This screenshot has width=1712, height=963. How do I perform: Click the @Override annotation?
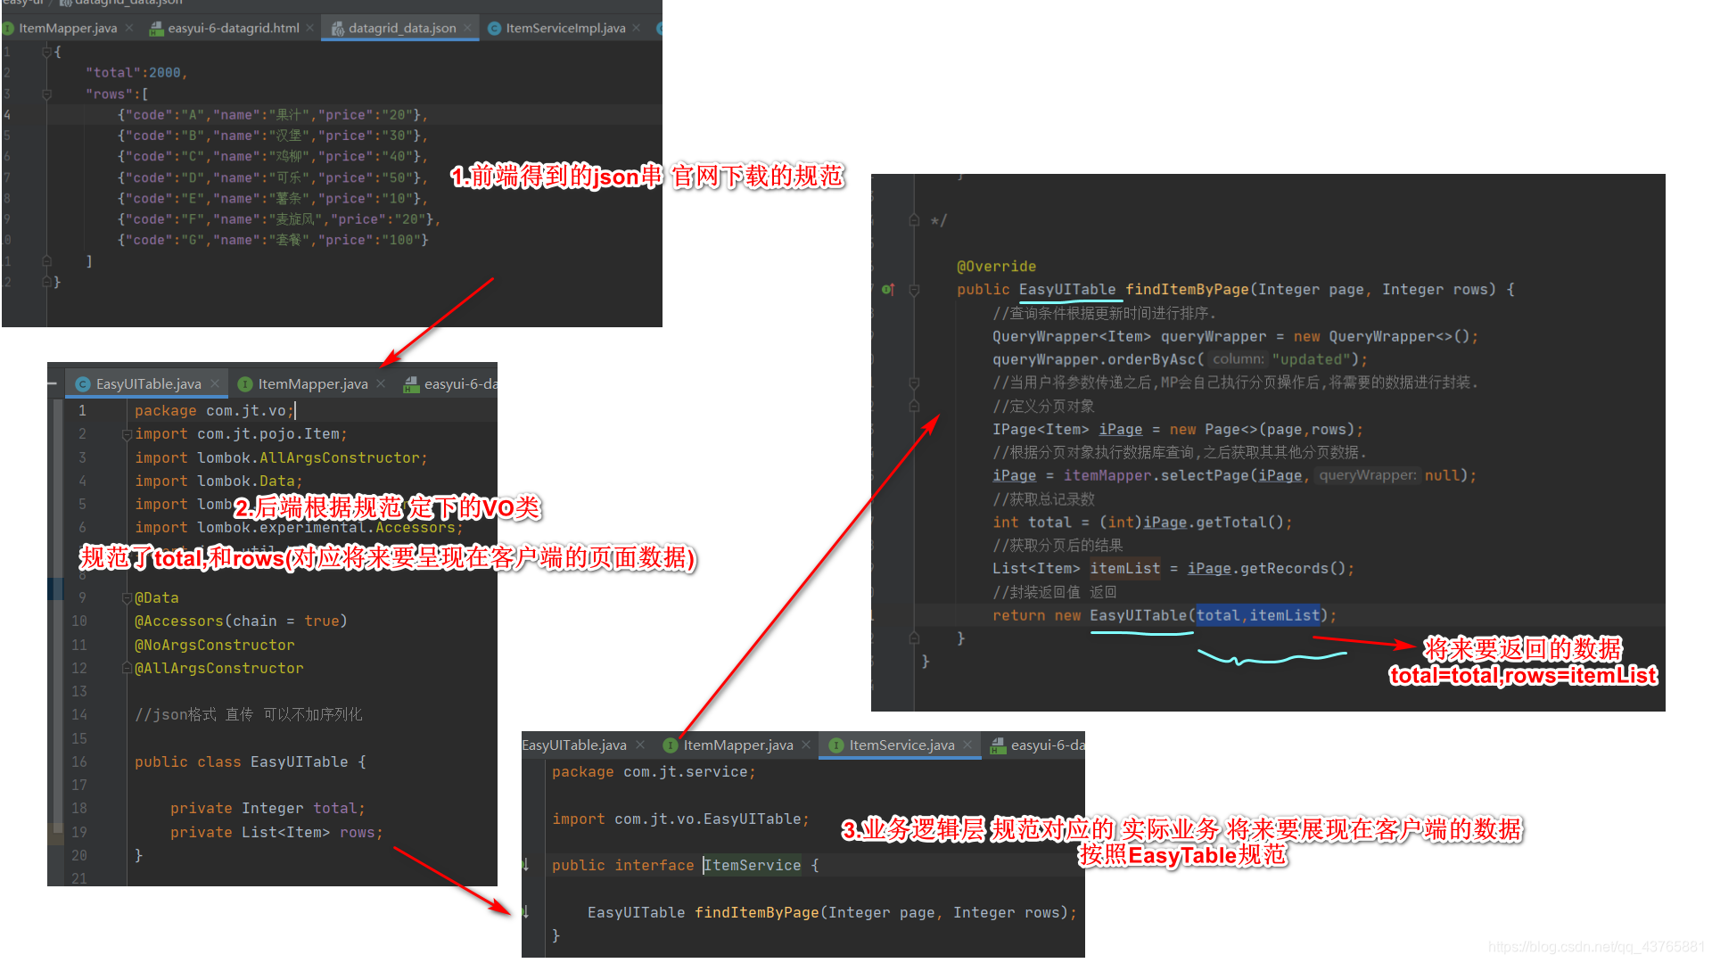(x=996, y=267)
